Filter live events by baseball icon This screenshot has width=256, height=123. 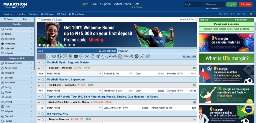coord(103,56)
